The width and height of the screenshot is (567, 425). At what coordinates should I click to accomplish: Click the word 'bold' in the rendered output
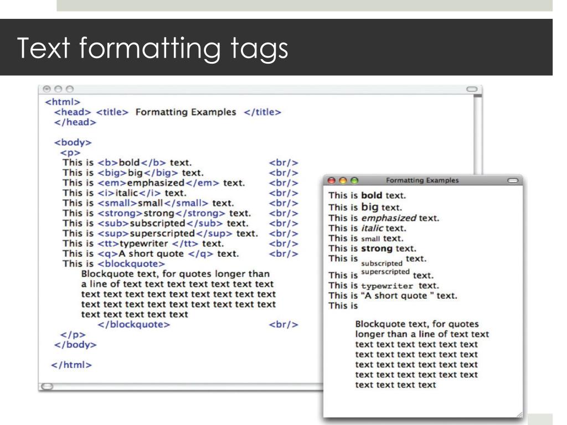[x=372, y=195]
